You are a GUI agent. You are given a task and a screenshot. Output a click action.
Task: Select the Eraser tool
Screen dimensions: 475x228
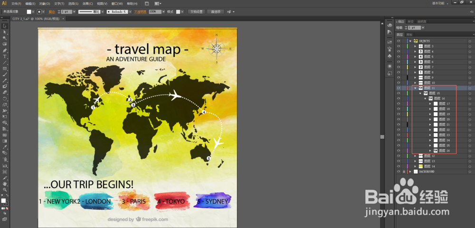pos(5,92)
